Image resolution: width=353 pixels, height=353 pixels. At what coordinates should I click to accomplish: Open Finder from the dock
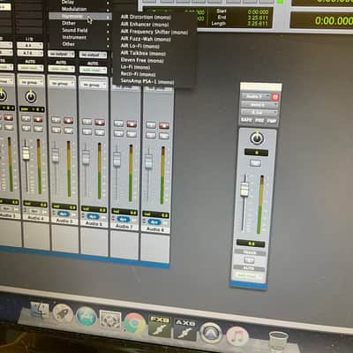[x=40, y=311]
